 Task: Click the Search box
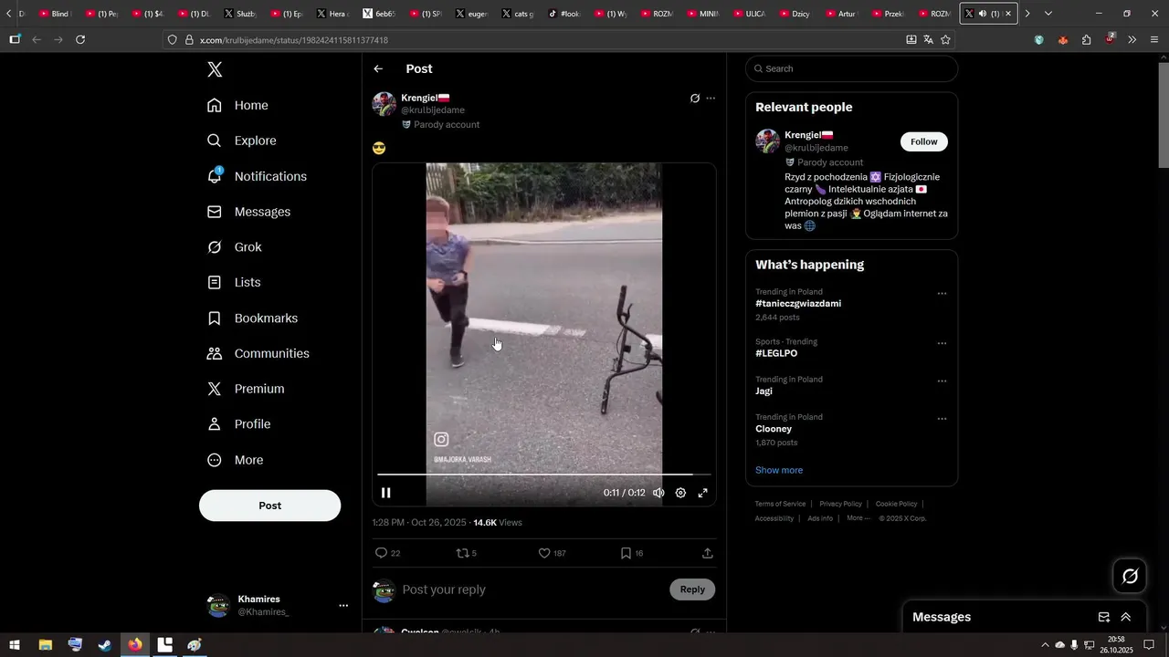(x=851, y=68)
